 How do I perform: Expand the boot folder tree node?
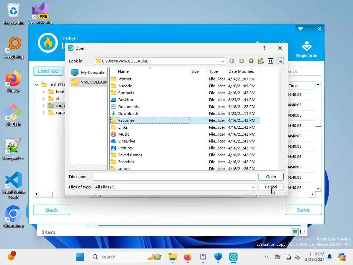click(x=43, y=92)
